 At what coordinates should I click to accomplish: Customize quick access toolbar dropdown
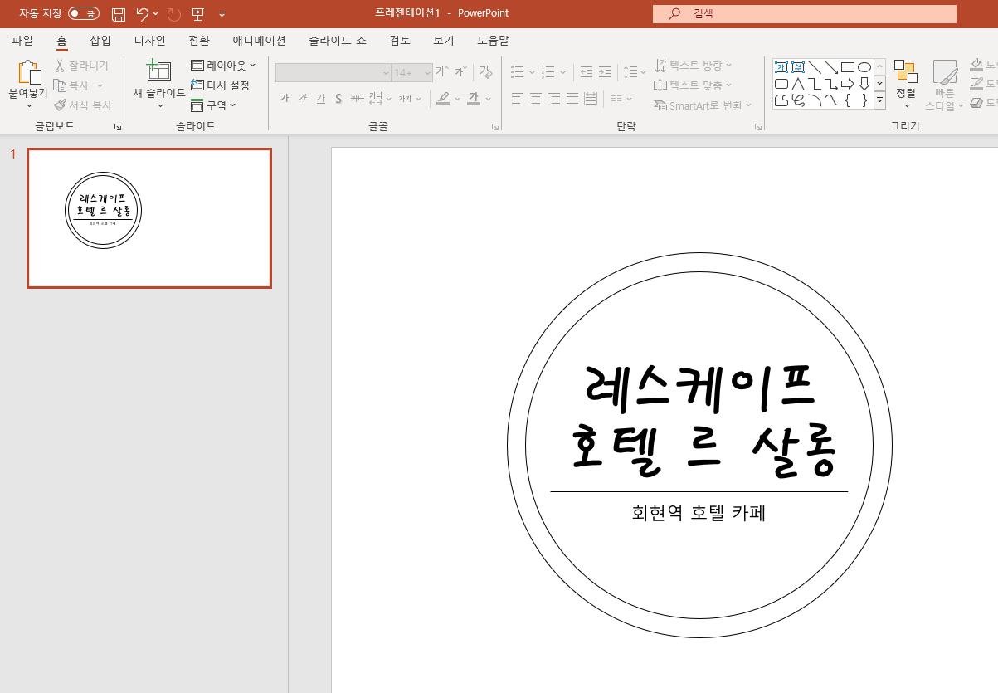(222, 13)
